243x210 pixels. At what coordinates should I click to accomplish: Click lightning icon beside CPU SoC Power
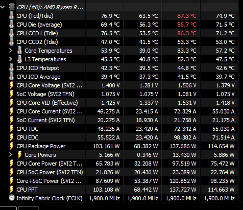coord(11,172)
